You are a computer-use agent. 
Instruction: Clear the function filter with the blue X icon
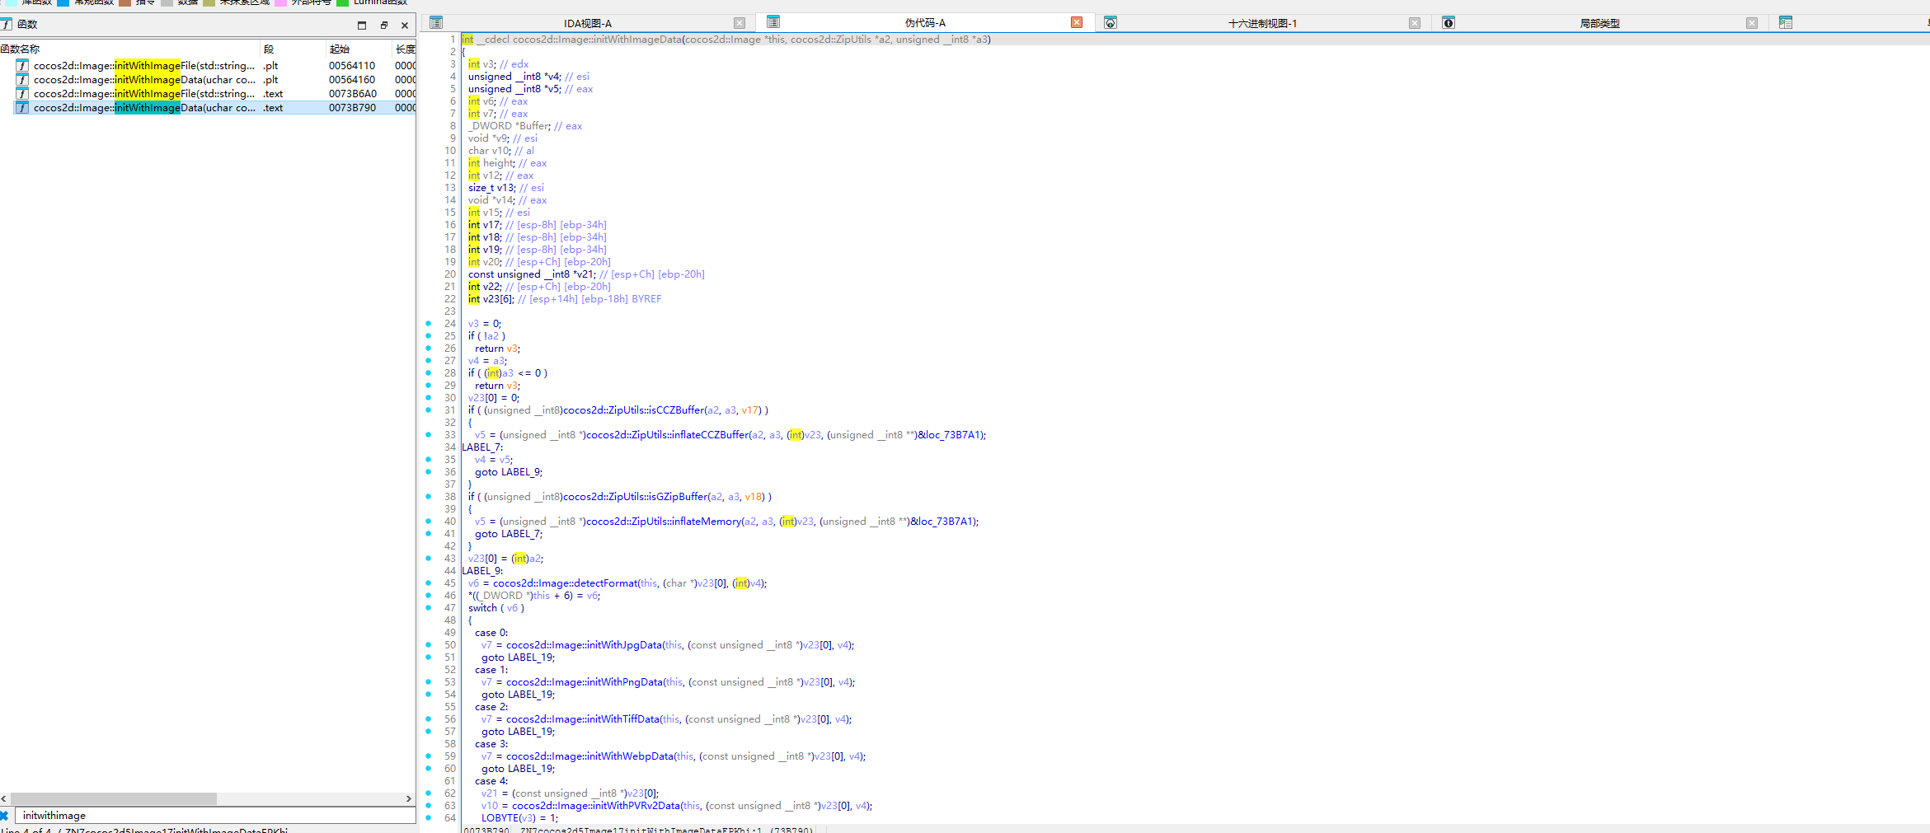4,816
